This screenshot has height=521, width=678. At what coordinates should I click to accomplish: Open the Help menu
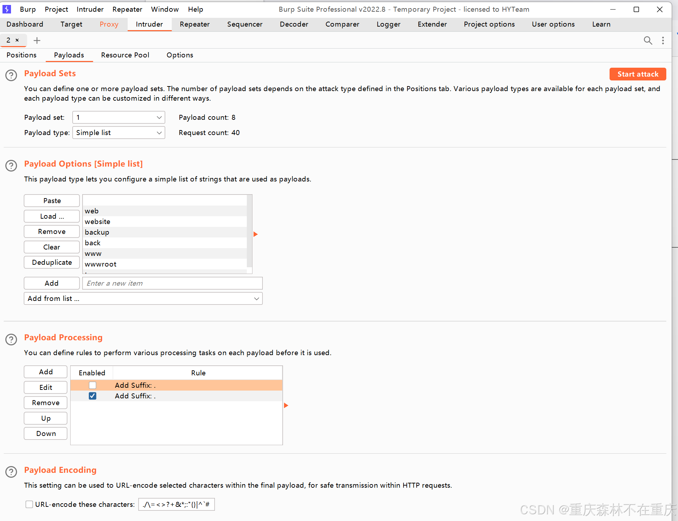(195, 9)
